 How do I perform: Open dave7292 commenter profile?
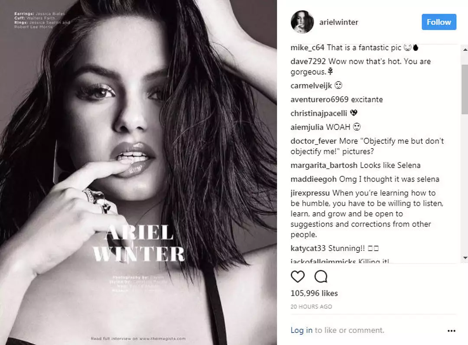pos(308,62)
